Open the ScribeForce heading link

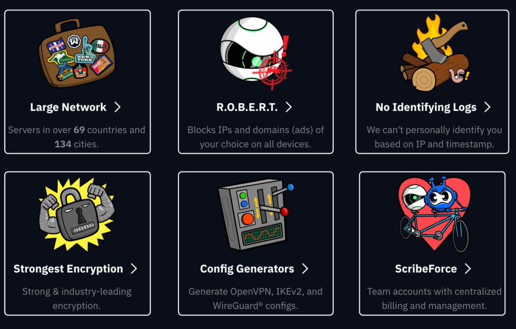[x=426, y=269]
